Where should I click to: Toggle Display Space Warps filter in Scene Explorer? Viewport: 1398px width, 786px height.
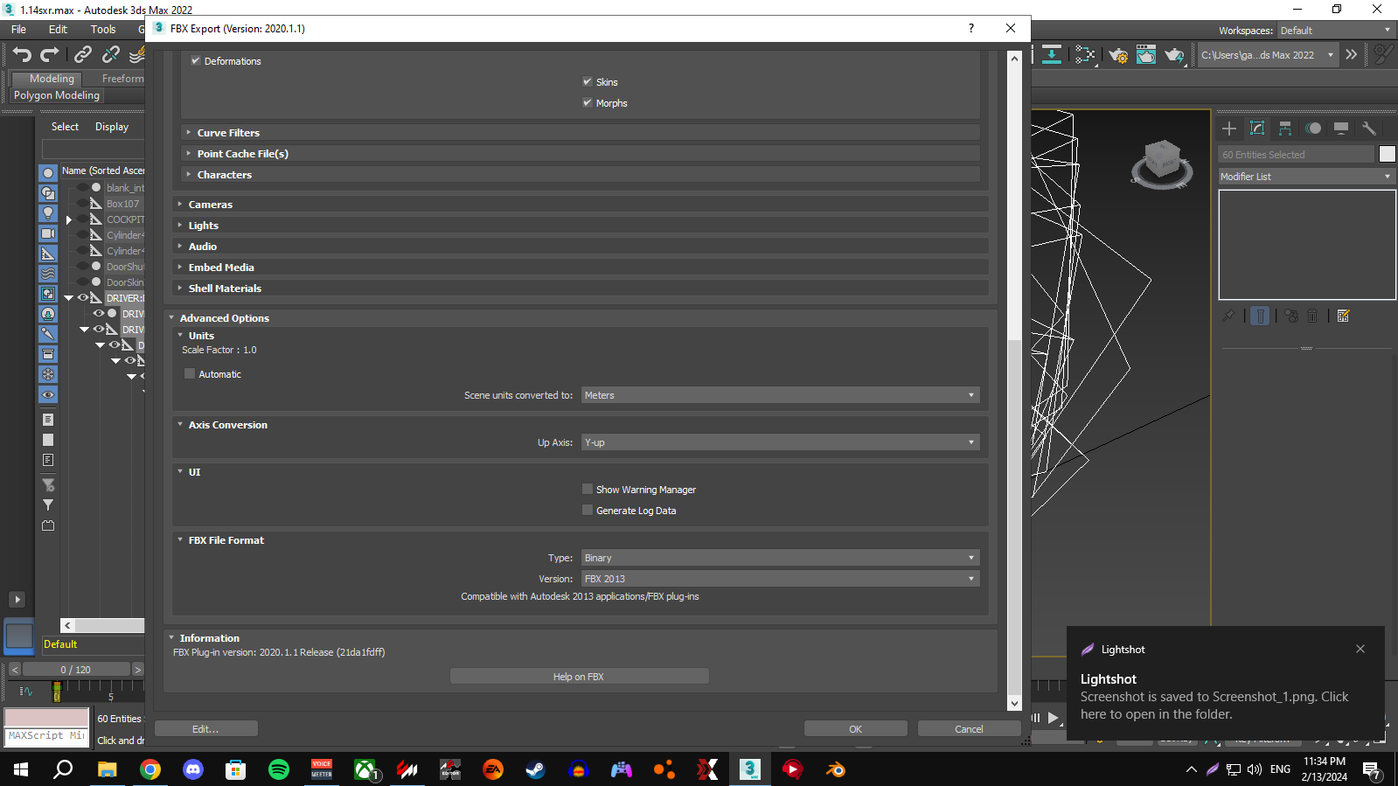coord(48,274)
